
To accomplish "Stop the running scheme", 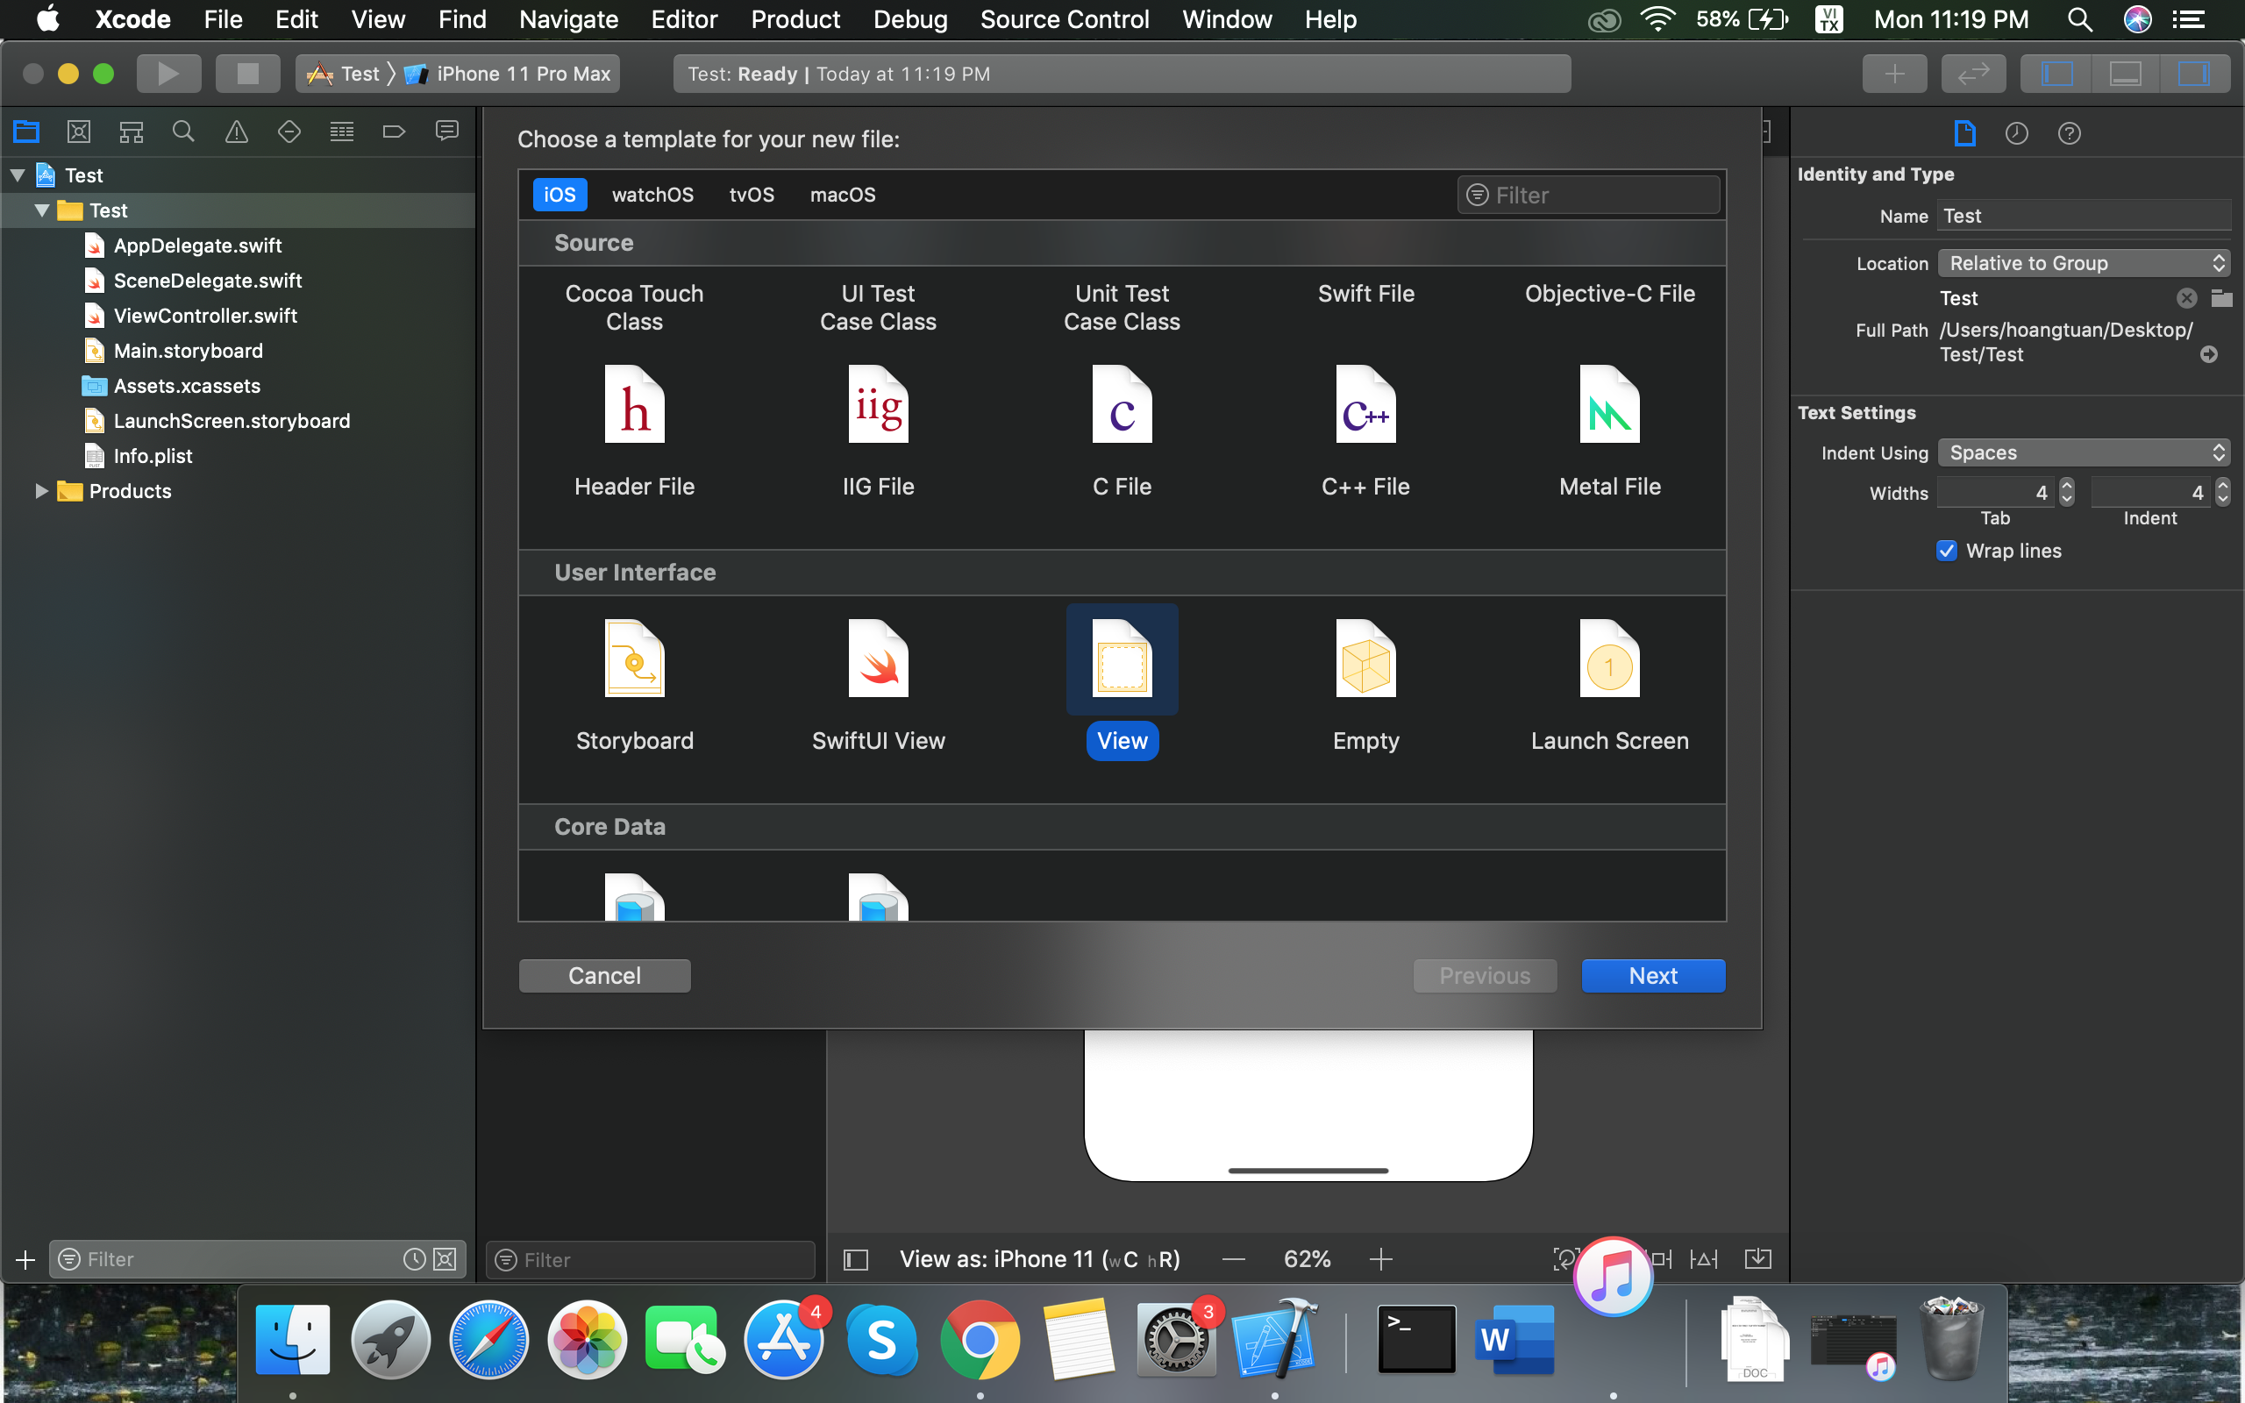I will (247, 74).
